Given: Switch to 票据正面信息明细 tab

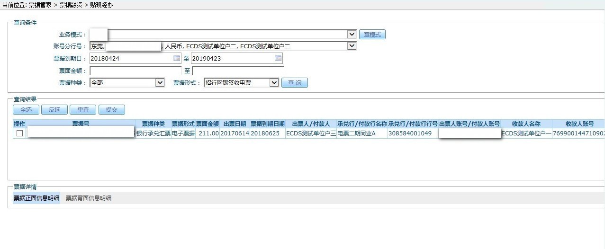Looking at the screenshot, I should point(36,198).
